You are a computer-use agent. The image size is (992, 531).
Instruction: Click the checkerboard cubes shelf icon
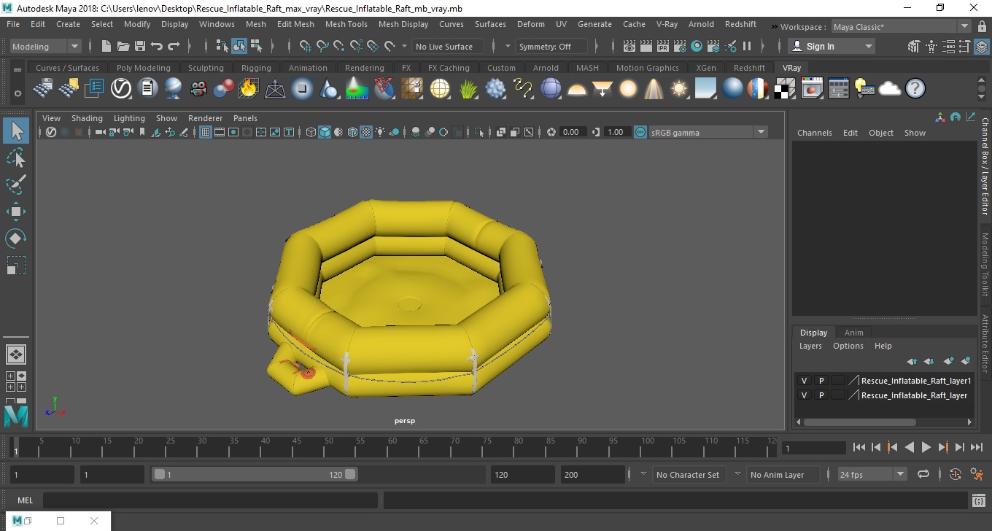[785, 89]
